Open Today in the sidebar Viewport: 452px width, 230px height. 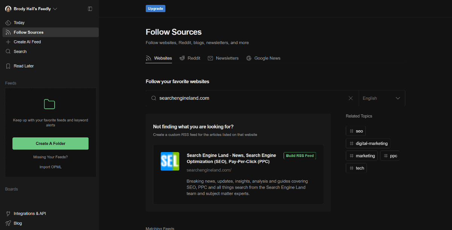(50, 23)
